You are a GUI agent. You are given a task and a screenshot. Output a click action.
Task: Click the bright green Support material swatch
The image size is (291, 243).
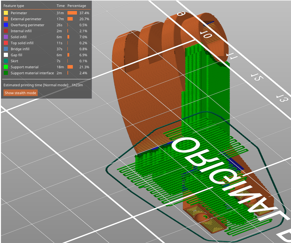tap(6, 67)
